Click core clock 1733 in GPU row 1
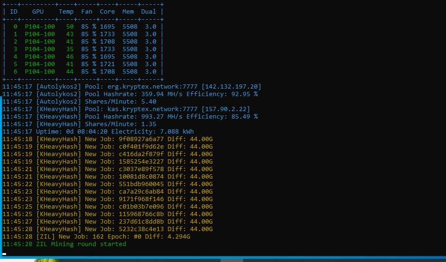Screen dimensions: 446x262 coord(107,34)
